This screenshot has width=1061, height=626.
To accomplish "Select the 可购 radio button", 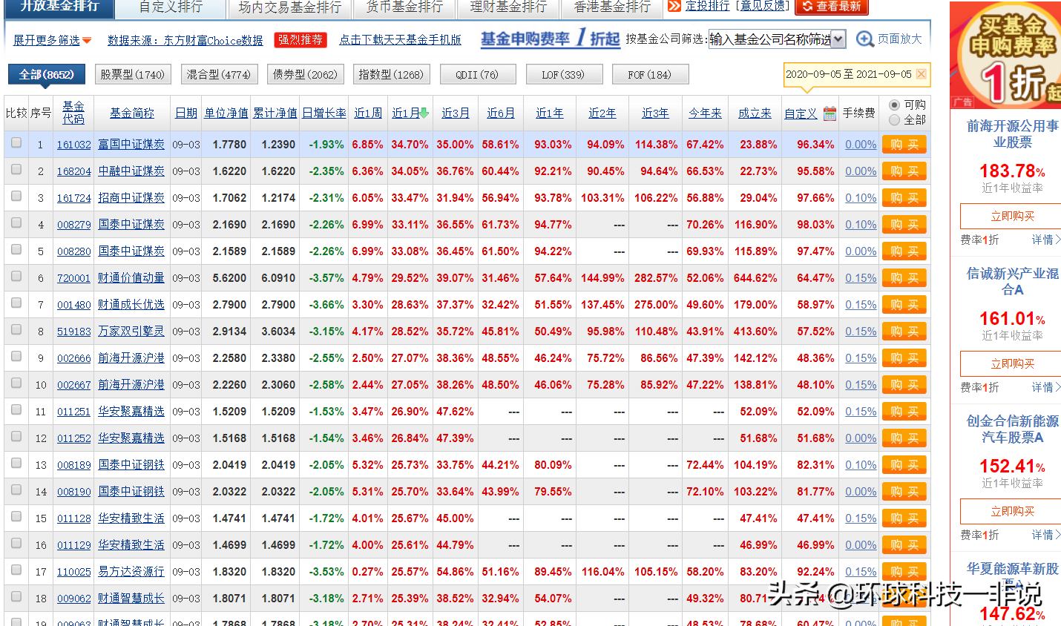I will (894, 105).
